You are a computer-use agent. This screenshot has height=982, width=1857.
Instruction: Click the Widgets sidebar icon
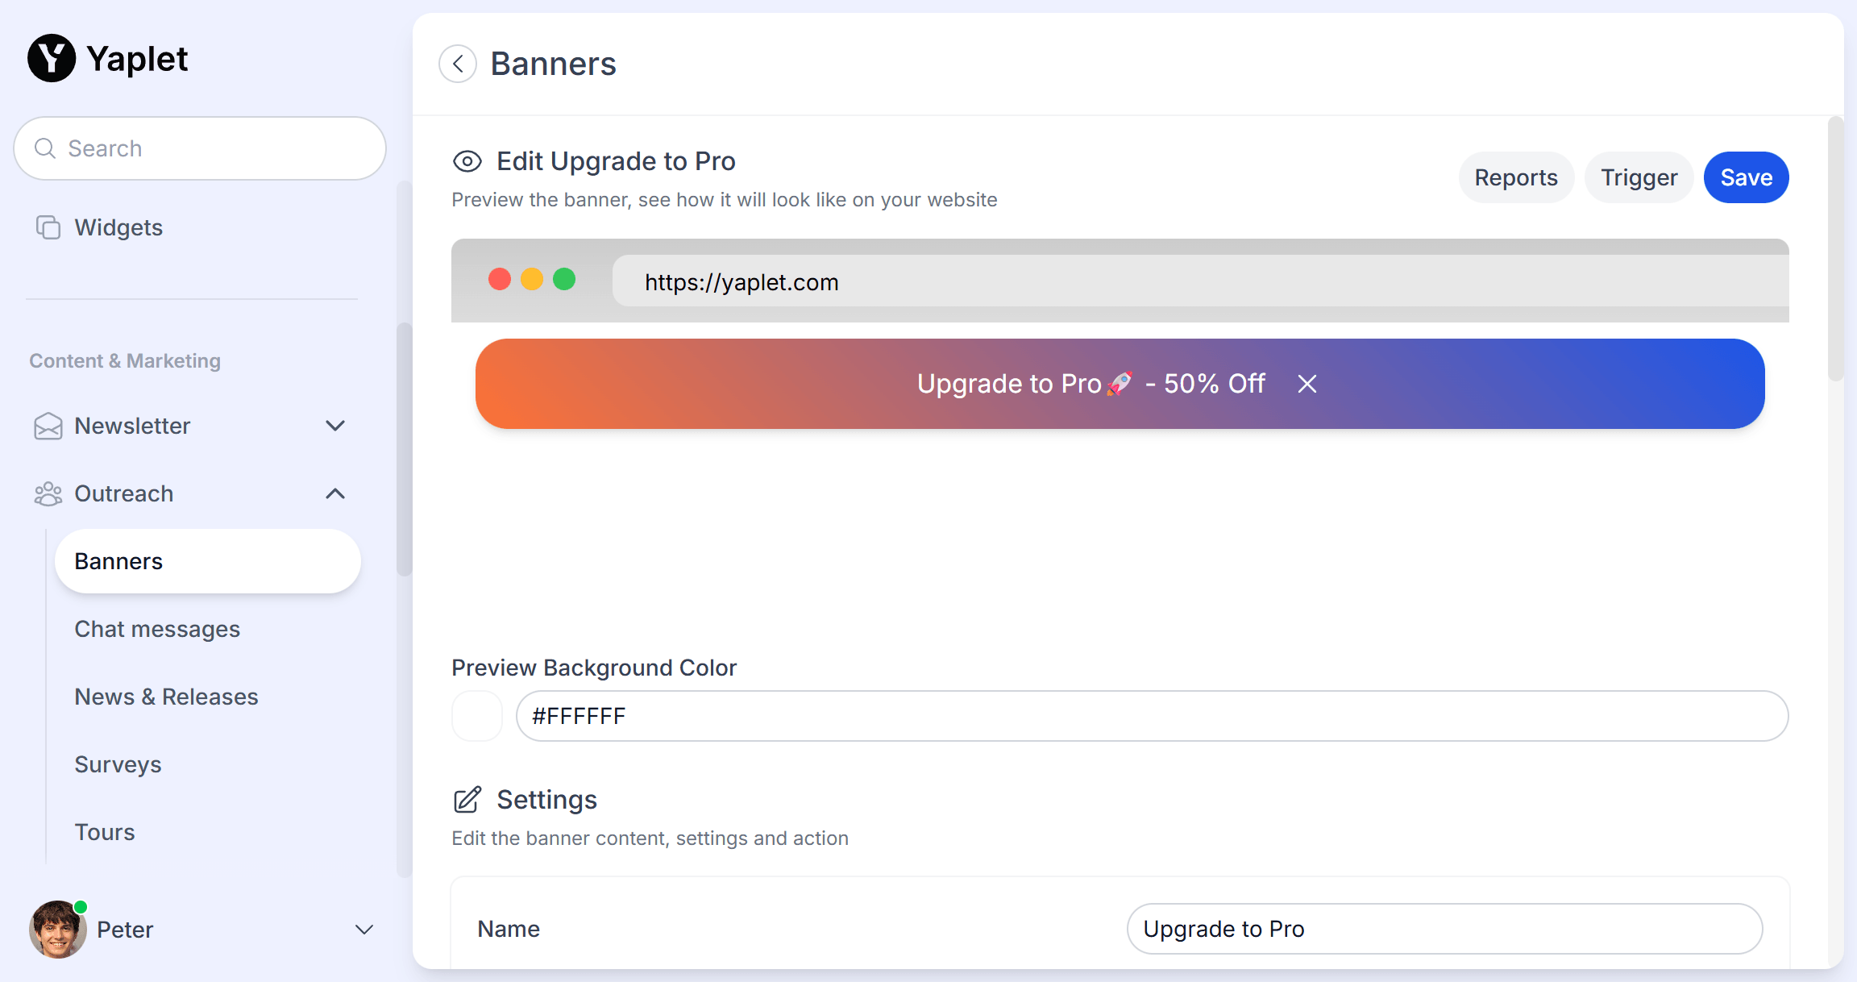click(48, 227)
